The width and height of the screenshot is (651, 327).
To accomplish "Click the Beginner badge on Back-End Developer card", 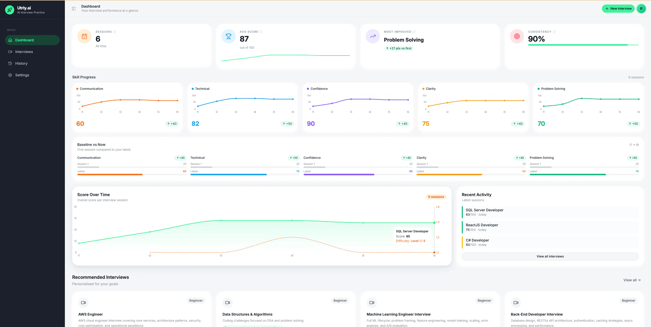I will click(628, 301).
